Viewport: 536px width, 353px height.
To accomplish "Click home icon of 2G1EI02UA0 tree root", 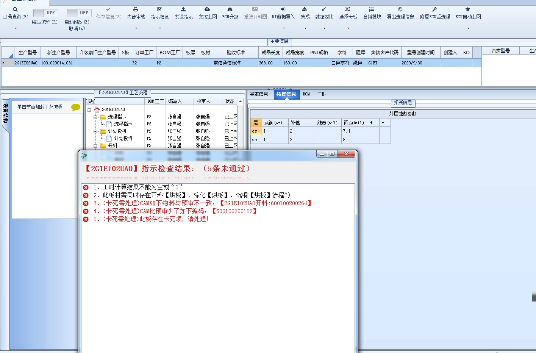I will pyautogui.click(x=97, y=110).
